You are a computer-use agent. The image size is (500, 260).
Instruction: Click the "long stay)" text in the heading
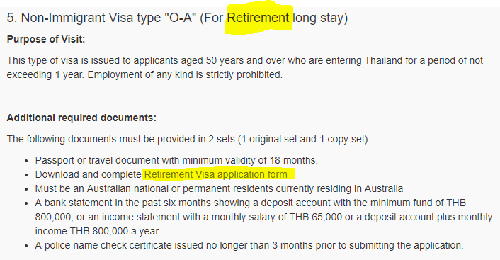pos(320,18)
